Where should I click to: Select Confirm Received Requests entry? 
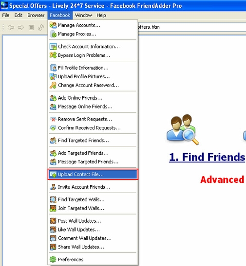coord(93,128)
